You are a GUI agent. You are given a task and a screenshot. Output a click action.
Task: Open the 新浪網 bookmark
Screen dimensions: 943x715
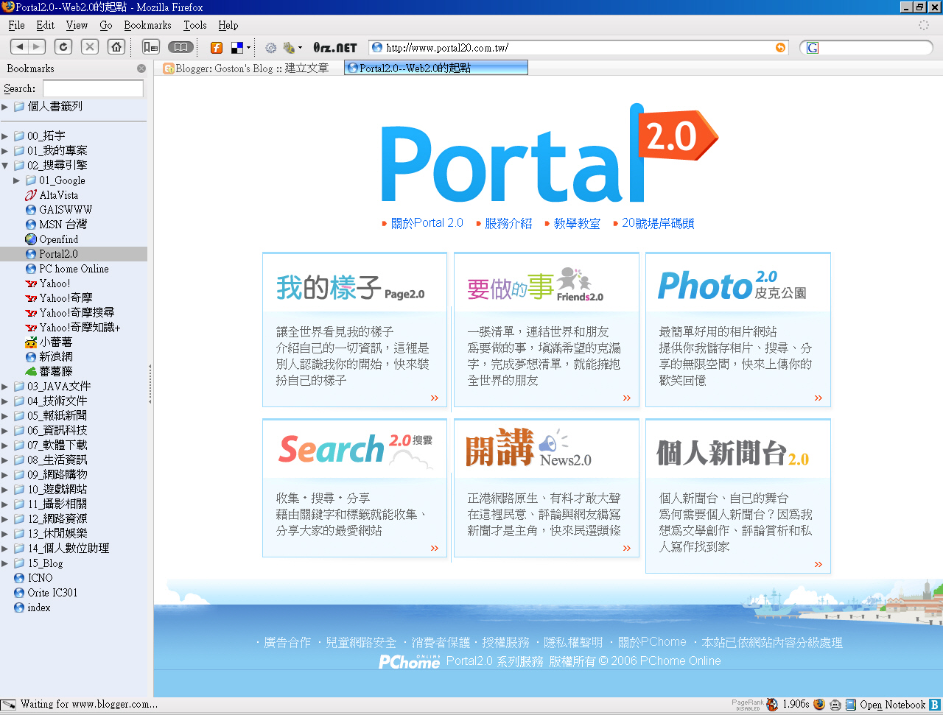coord(55,357)
